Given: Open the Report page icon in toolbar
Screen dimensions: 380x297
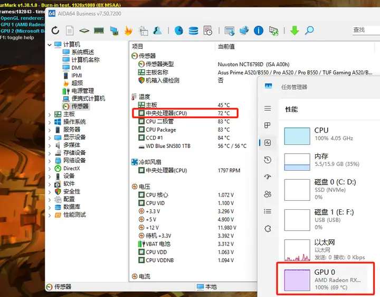Looking at the screenshot, I should point(70,31).
